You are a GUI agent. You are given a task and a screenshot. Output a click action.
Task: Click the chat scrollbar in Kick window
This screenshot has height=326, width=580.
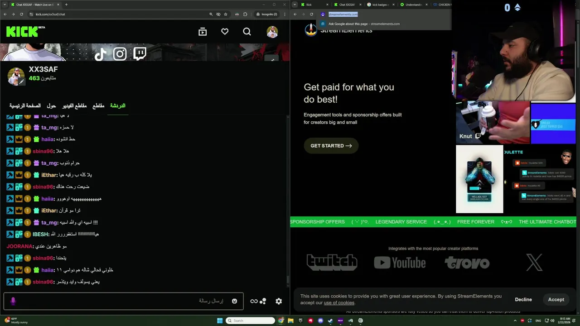pyautogui.click(x=287, y=280)
